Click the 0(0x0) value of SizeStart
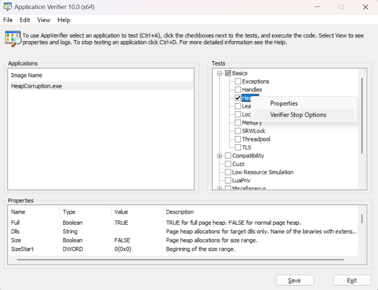The height and width of the screenshot is (290, 378). pyautogui.click(x=123, y=249)
